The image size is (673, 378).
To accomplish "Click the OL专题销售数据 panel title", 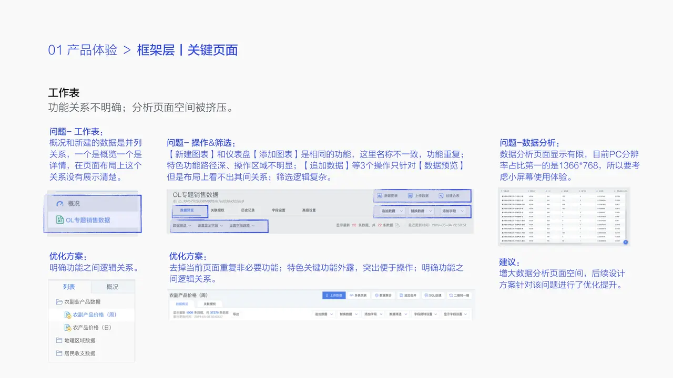I will pyautogui.click(x=196, y=195).
